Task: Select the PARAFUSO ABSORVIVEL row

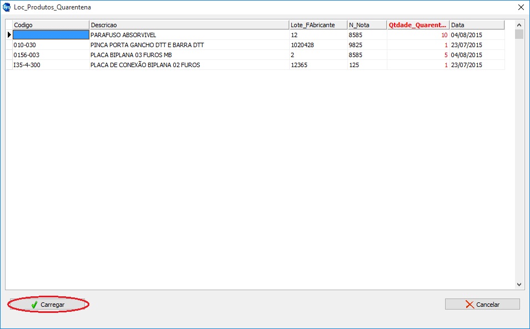Action: point(189,35)
